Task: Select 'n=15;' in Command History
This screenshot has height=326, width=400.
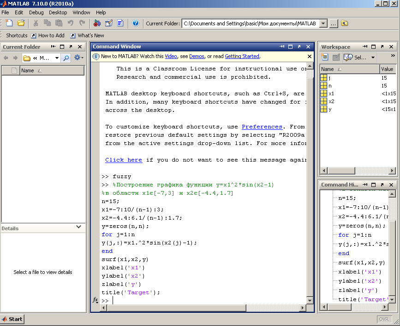Action: pyautogui.click(x=347, y=198)
